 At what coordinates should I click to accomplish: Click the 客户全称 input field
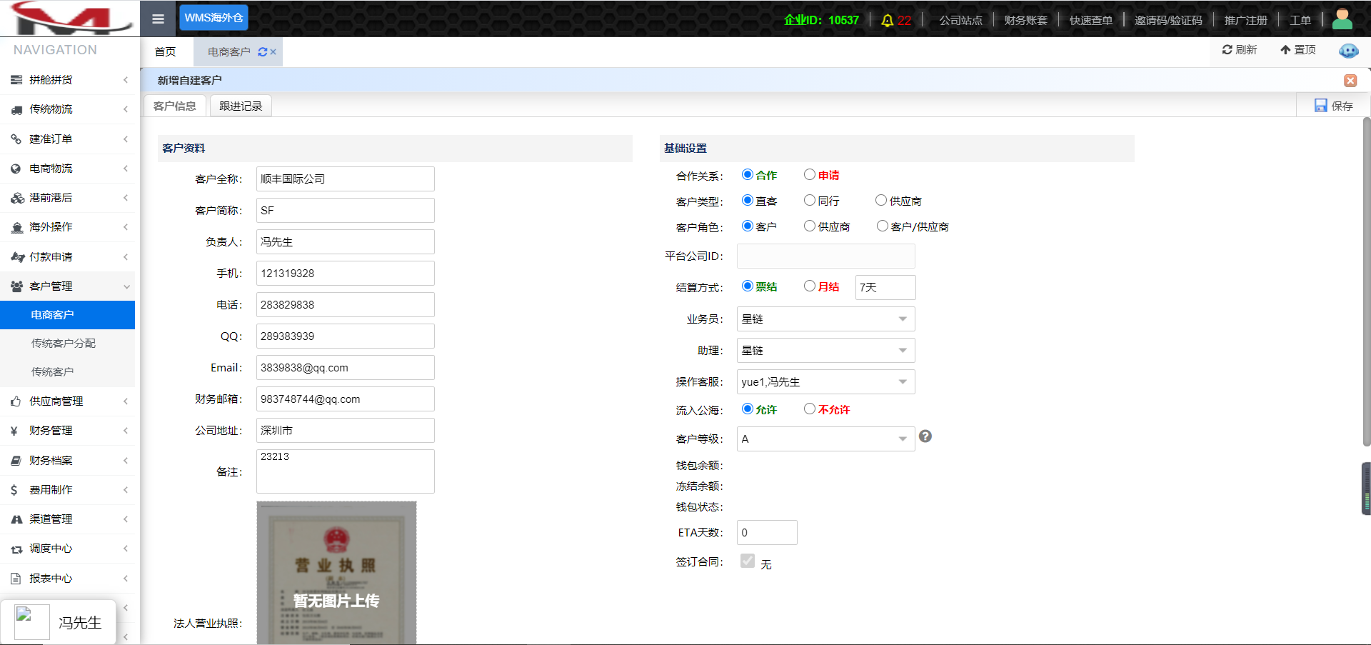[345, 179]
